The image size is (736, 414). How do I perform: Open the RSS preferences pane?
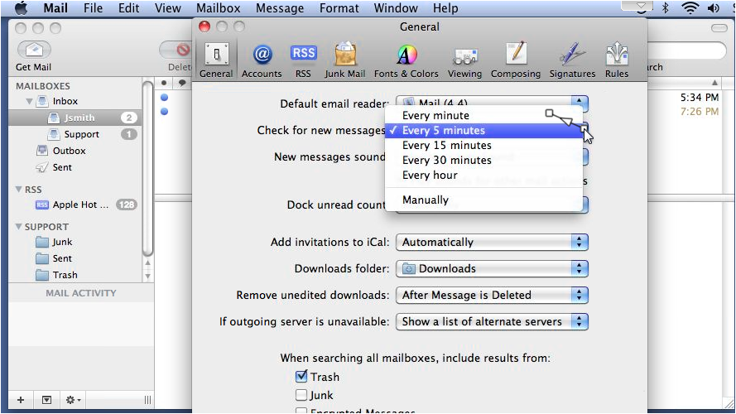click(303, 60)
